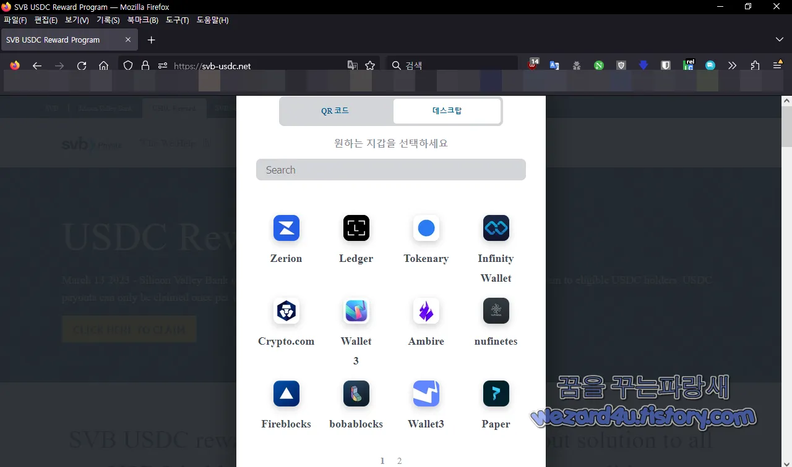This screenshot has height=467, width=792.
Task: Choose the Fireblocks wallet icon
Action: point(286,393)
